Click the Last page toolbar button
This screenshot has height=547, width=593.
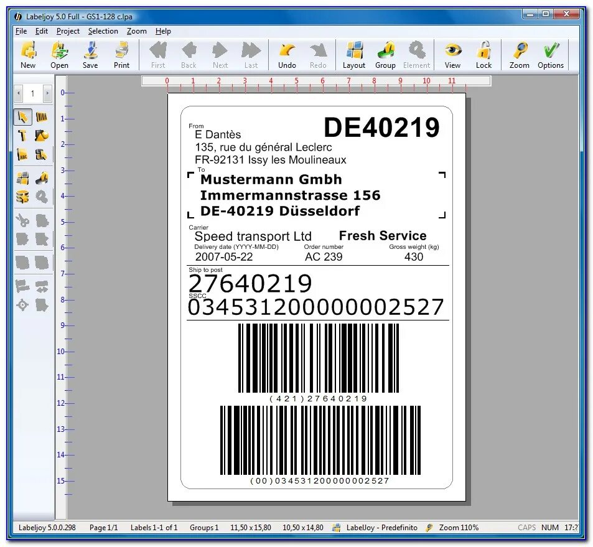pyautogui.click(x=251, y=55)
